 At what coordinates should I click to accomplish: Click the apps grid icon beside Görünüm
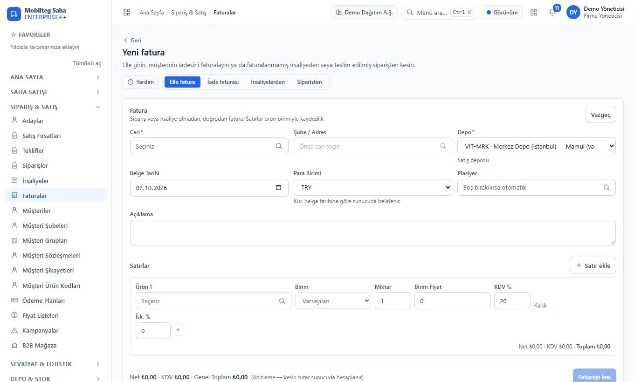pos(534,13)
